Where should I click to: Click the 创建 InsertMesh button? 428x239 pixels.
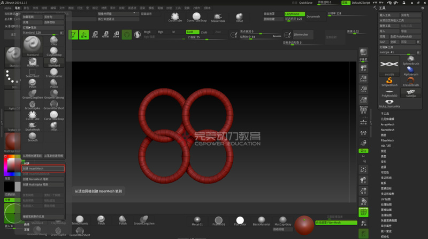43,169
